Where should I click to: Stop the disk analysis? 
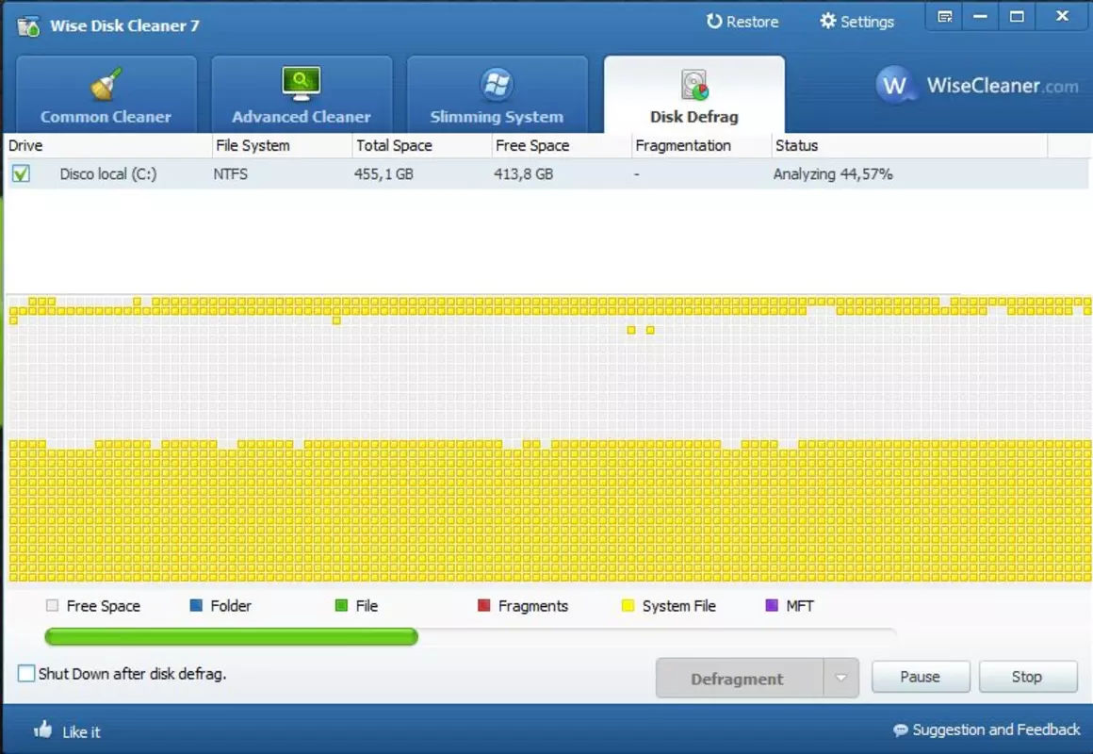click(1027, 677)
